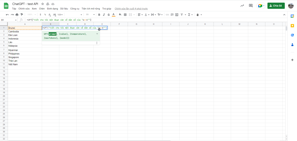Toggle strikethrough formatting
The image size is (297, 141).
pos(108,15)
